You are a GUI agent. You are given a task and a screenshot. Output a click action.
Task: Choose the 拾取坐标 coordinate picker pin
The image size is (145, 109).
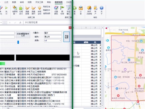(x=40, y=10)
